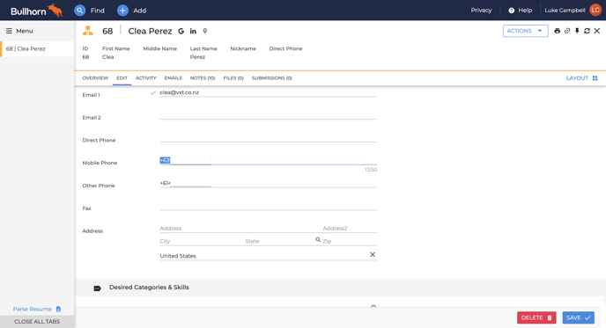
Task: Open Google search icon next to Clea Perez
Action: click(181, 32)
